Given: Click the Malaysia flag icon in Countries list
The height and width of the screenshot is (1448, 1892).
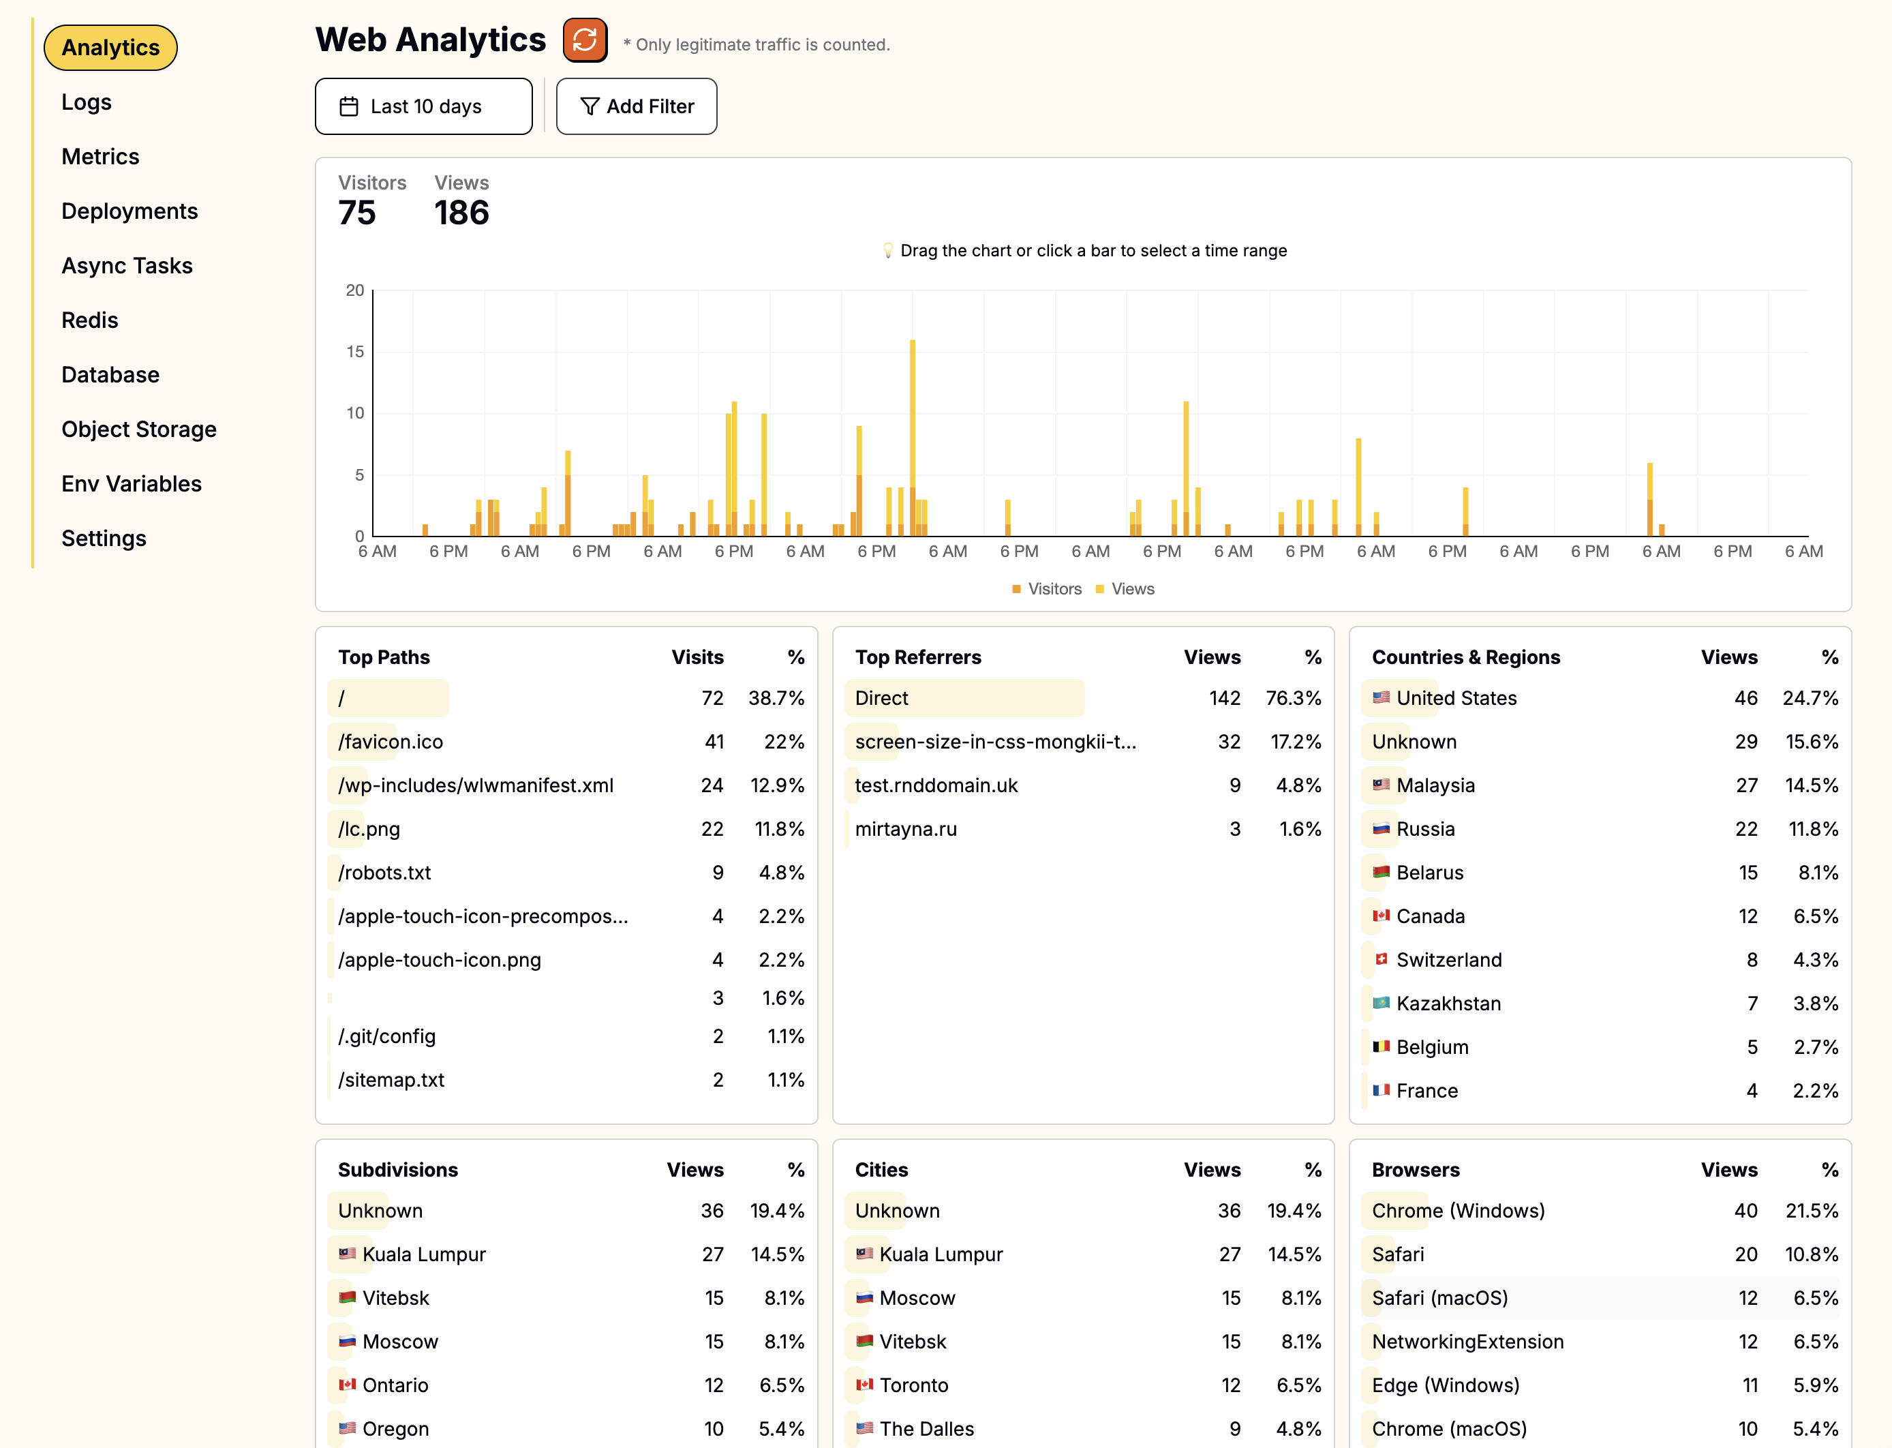Looking at the screenshot, I should (1381, 784).
